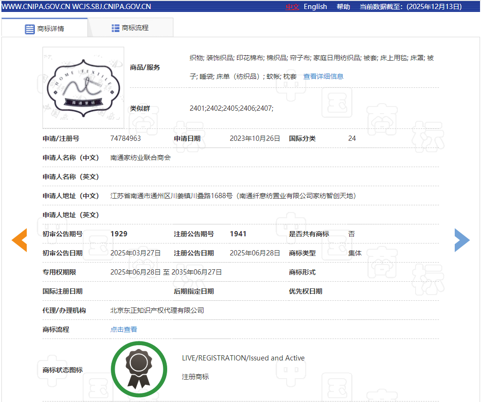This screenshot has width=481, height=402.
Task: Click the preliminary announcement issue number 1929
Action: 119,234
